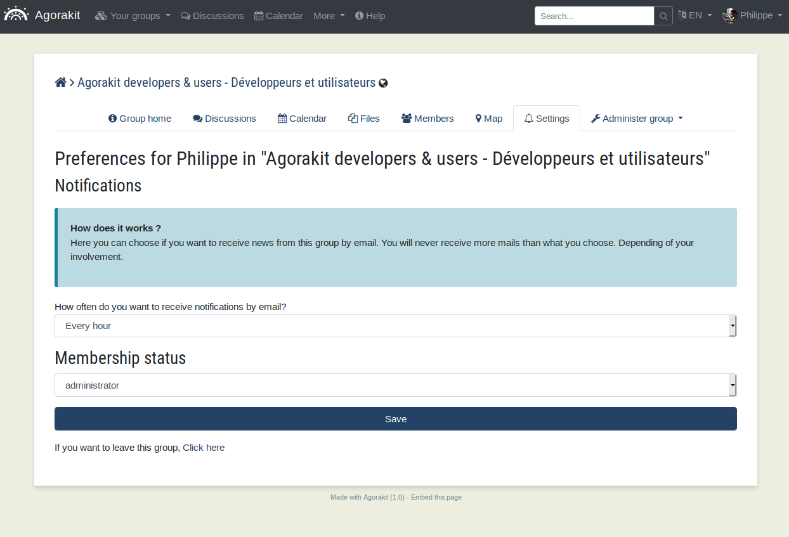Open the More menu
The image size is (789, 537).
329,16
